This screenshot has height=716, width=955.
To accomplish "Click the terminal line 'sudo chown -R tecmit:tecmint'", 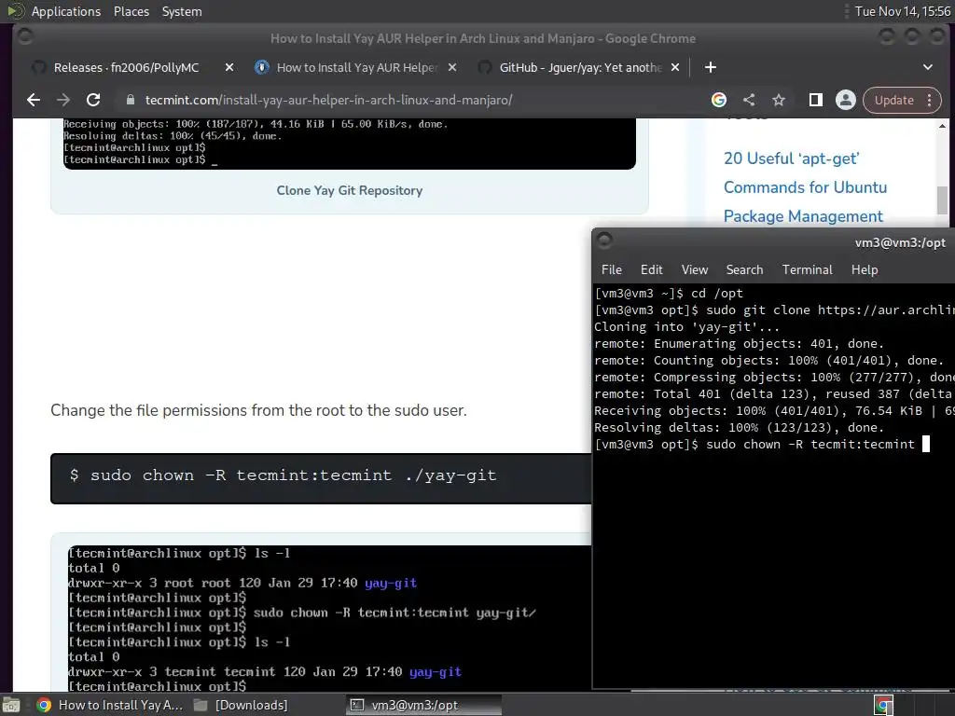I will tap(754, 445).
